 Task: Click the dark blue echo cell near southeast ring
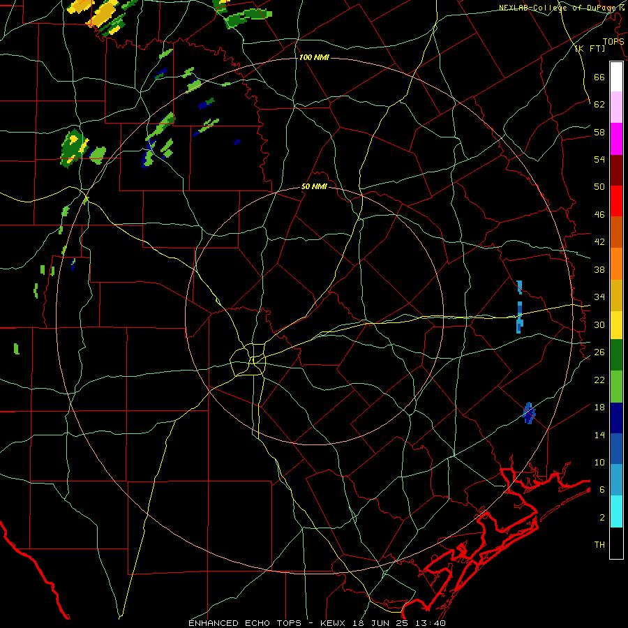[x=529, y=412]
